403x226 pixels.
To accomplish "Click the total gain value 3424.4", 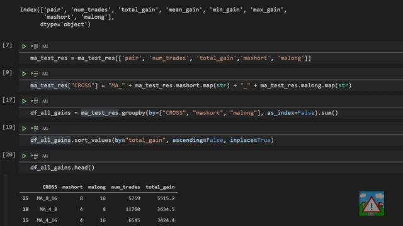I will (x=166, y=220).
